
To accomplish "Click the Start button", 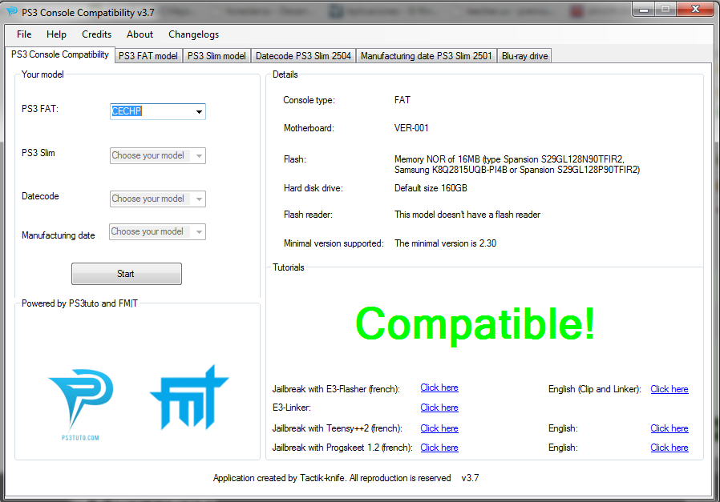I will pos(126,274).
